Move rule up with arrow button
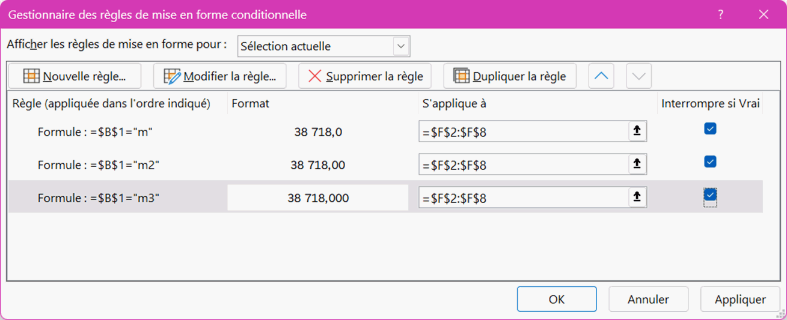 [x=601, y=76]
